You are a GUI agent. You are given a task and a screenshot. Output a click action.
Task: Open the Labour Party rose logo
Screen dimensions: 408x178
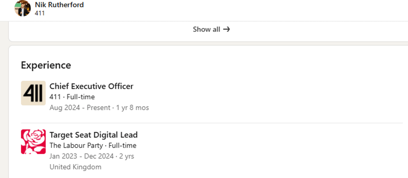(33, 142)
